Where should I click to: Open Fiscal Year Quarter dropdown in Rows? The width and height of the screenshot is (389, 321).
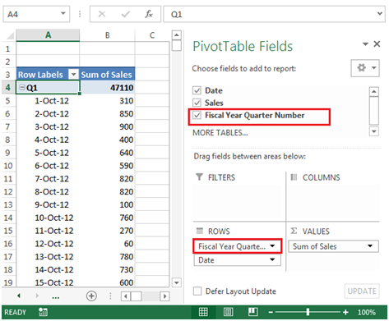272,246
